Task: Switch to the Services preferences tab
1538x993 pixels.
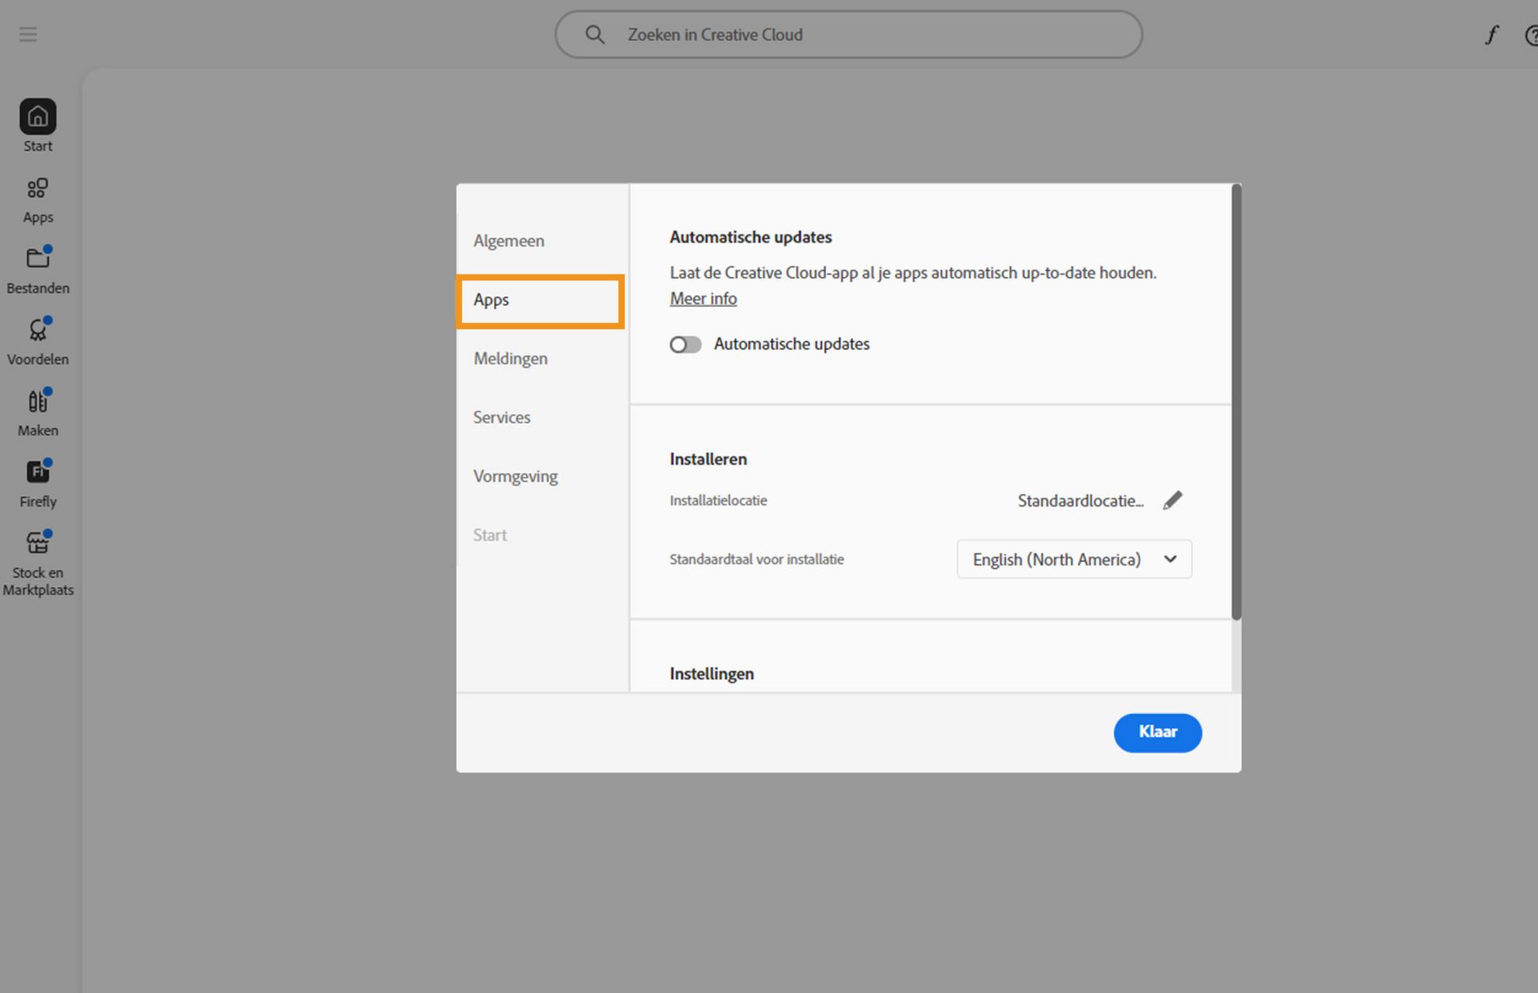Action: click(x=501, y=417)
